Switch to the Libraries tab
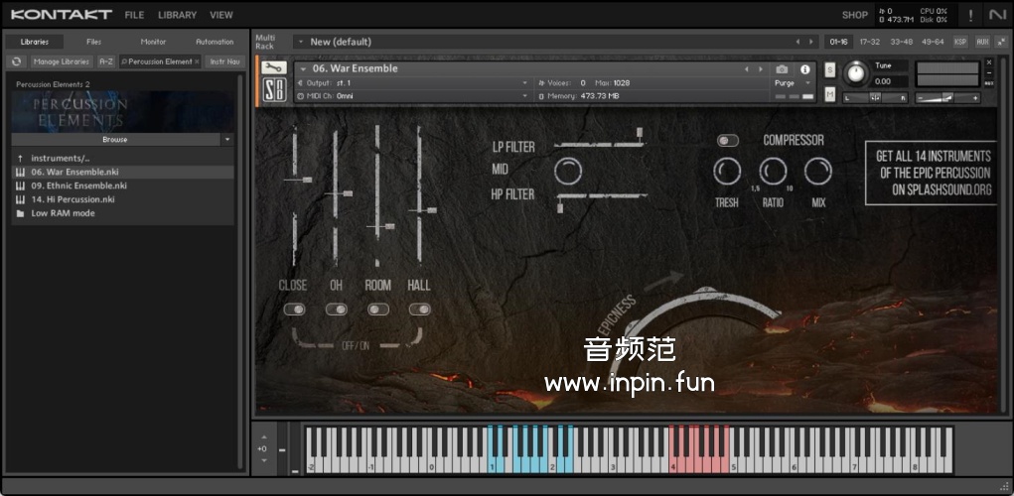 [35, 42]
